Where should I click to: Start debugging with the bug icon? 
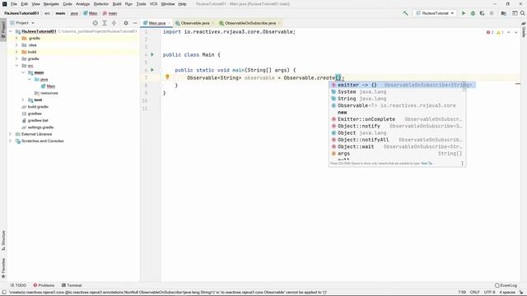point(473,13)
